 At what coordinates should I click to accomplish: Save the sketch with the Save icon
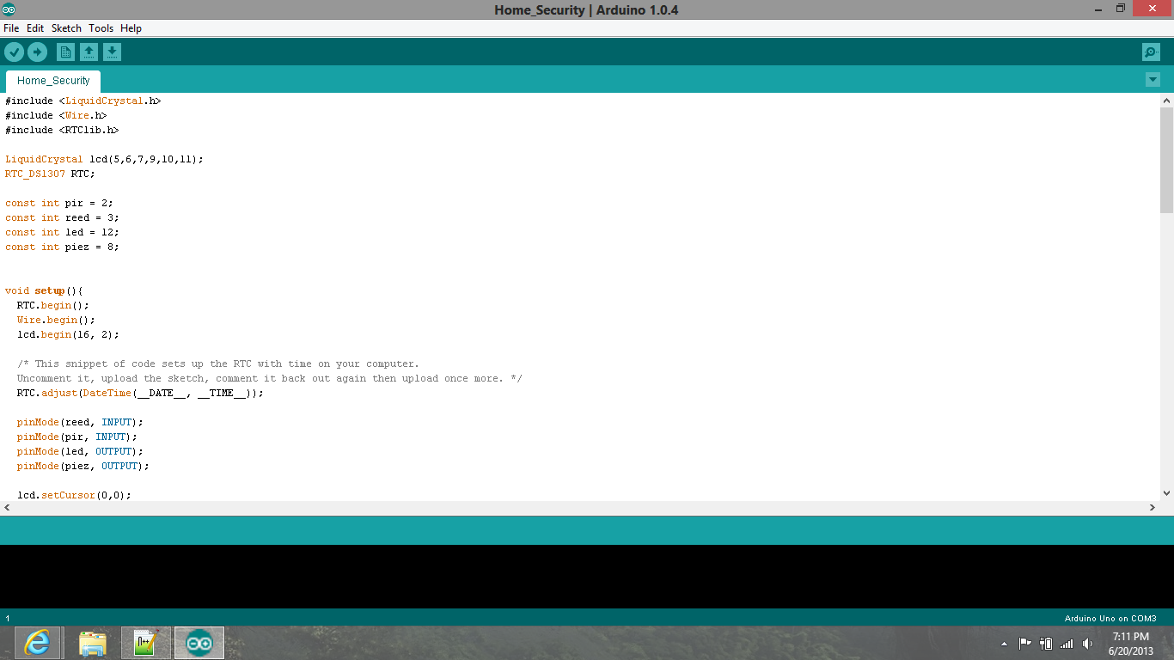[113, 52]
